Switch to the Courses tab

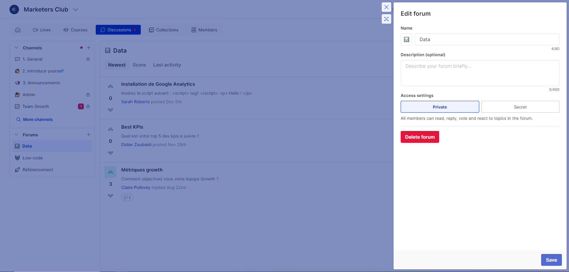[x=75, y=30]
